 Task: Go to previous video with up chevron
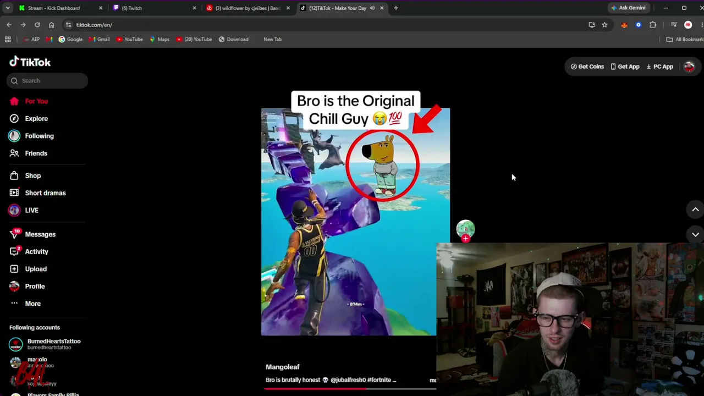tap(695, 210)
